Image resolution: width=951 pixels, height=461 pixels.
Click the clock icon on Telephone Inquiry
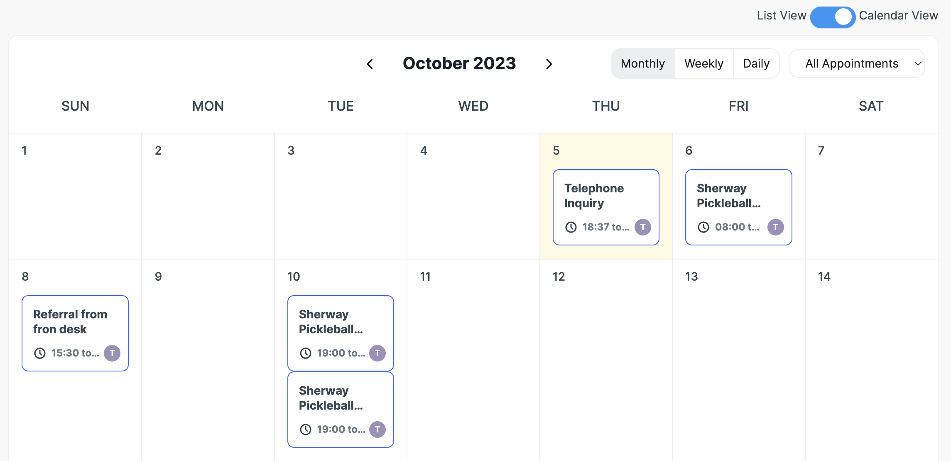point(571,227)
